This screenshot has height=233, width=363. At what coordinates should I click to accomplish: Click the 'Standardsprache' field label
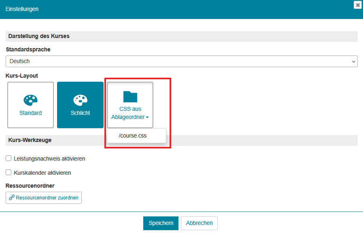(x=28, y=49)
